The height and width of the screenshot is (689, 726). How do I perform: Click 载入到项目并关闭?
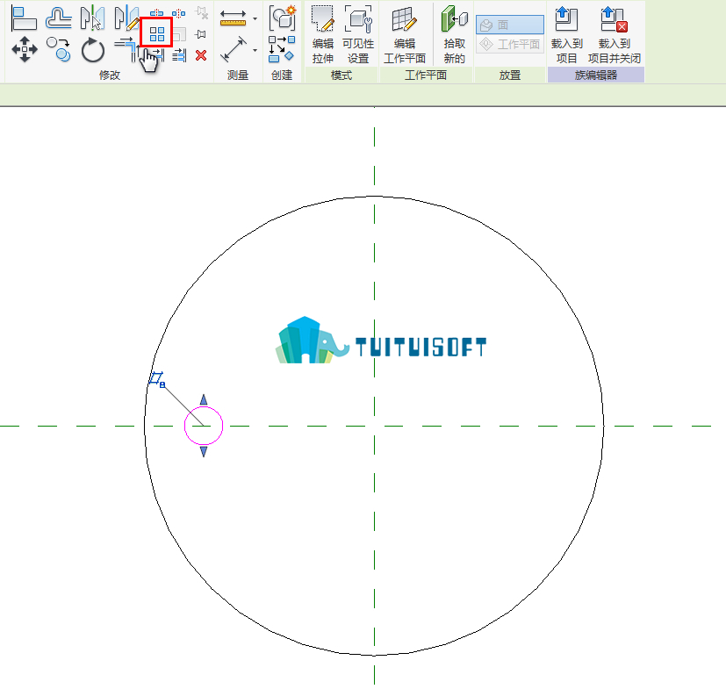coord(615,35)
